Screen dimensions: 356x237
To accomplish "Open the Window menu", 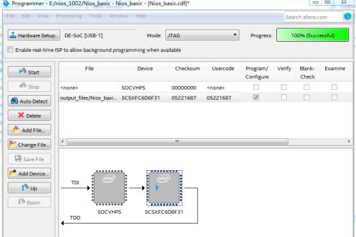I will click(x=119, y=16).
